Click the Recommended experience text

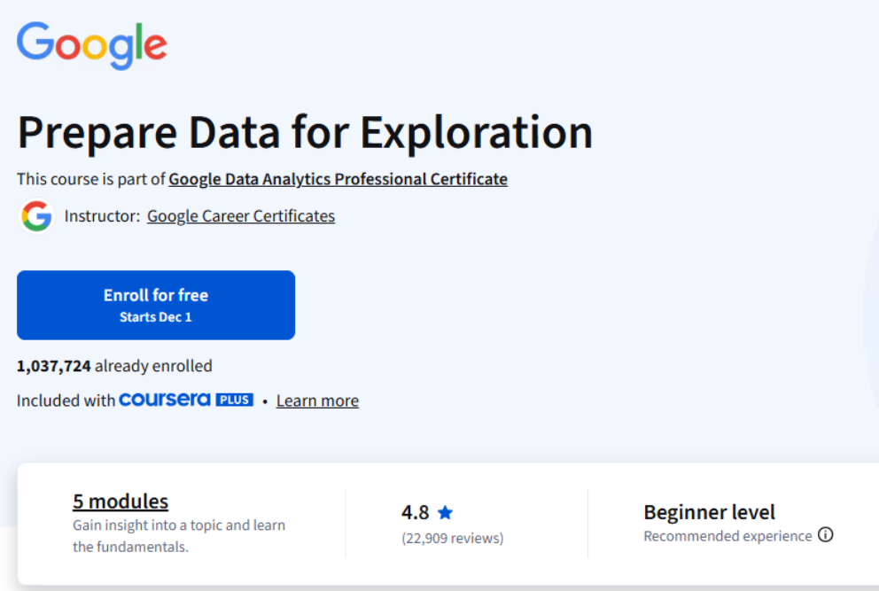pyautogui.click(x=727, y=535)
